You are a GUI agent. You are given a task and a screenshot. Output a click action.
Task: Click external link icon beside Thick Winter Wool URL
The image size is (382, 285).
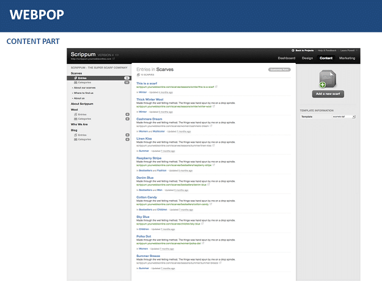point(214,106)
